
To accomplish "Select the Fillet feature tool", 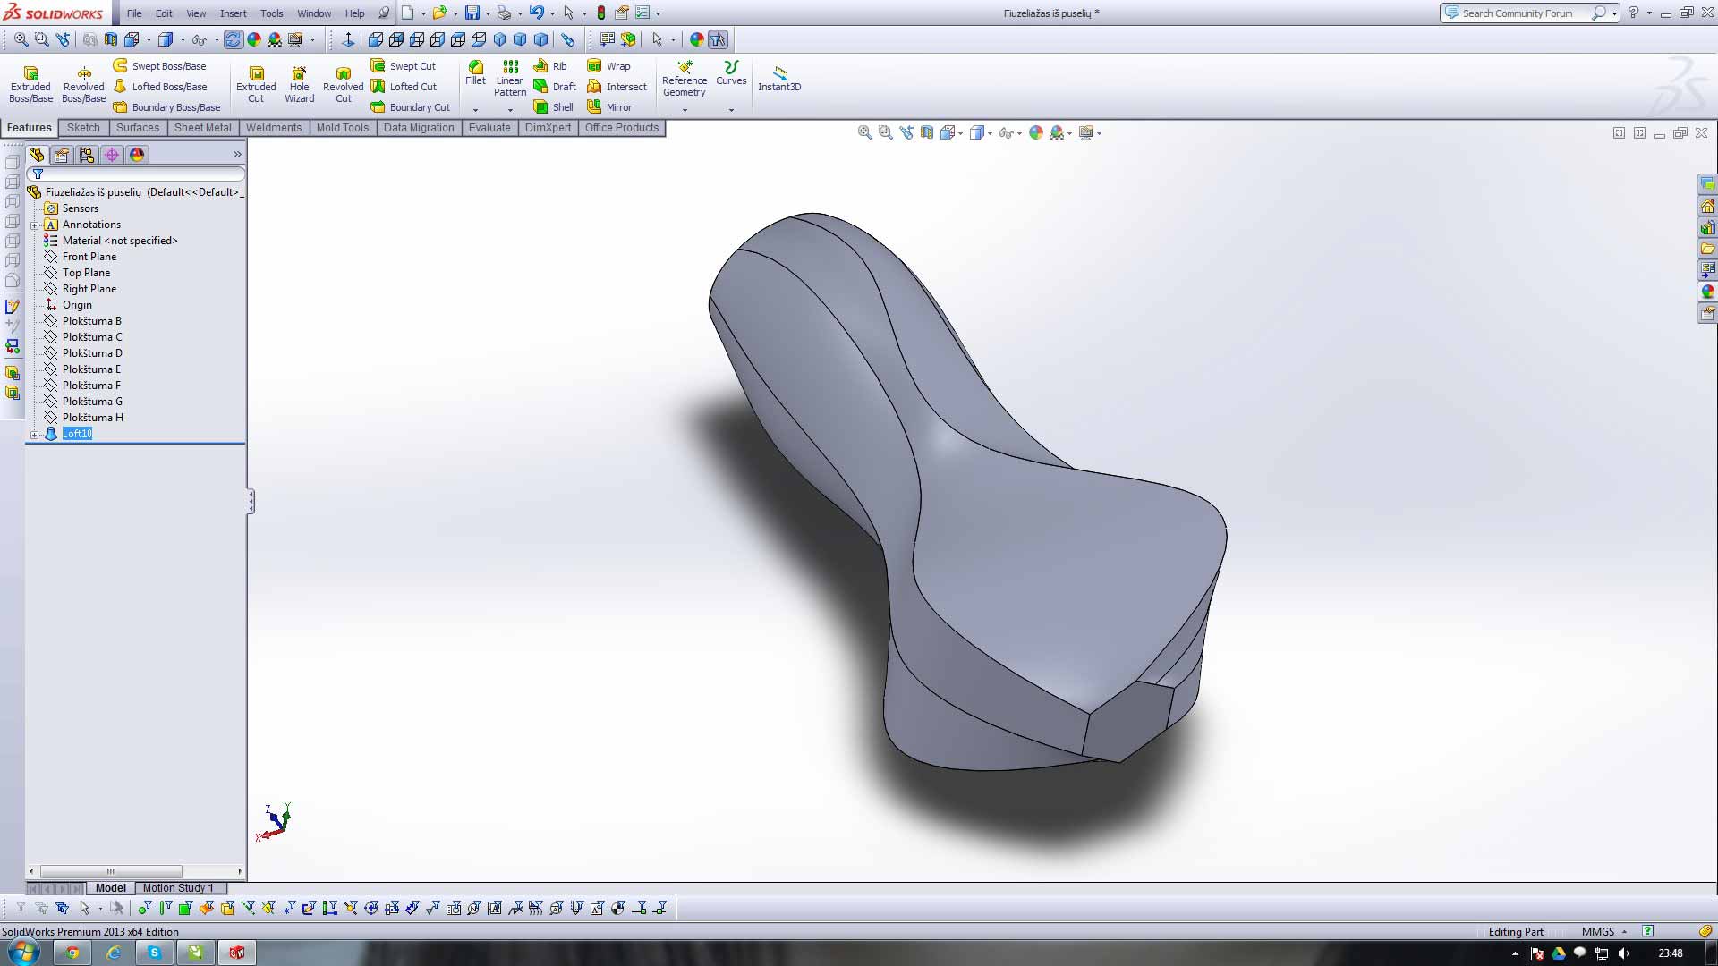I will pyautogui.click(x=475, y=72).
